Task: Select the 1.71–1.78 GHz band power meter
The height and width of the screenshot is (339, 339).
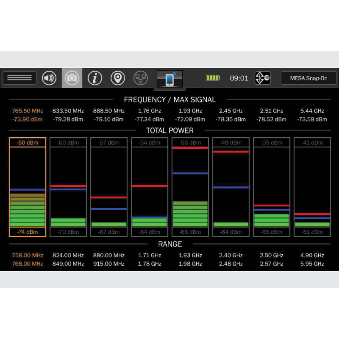Action: 150,187
